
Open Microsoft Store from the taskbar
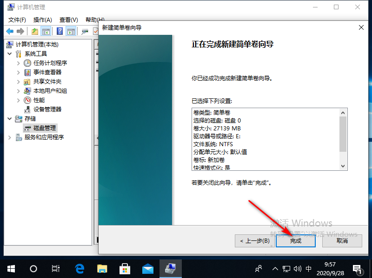point(125,268)
